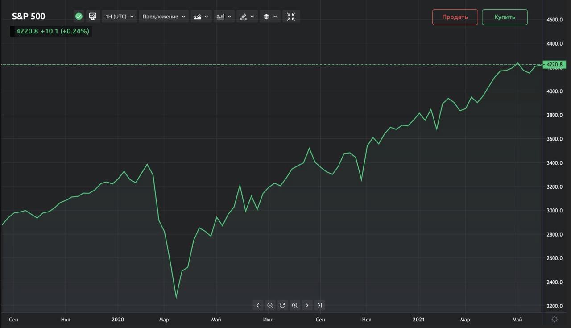Jump to latest bar icon
The width and height of the screenshot is (571, 328).
click(319, 305)
